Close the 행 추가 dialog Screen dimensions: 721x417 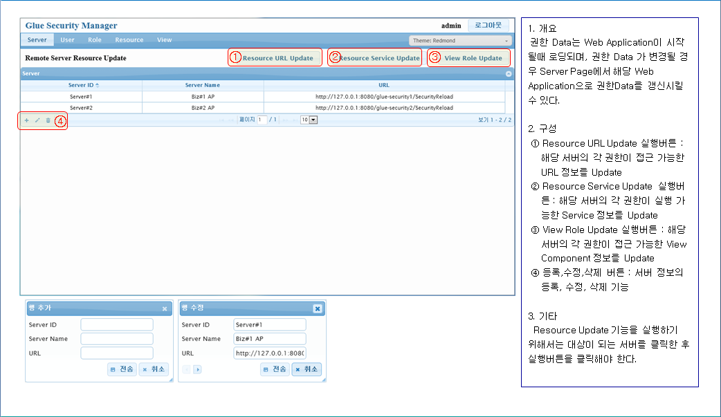tap(165, 308)
